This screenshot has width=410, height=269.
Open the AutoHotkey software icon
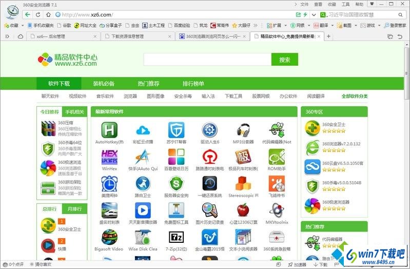pos(109,130)
